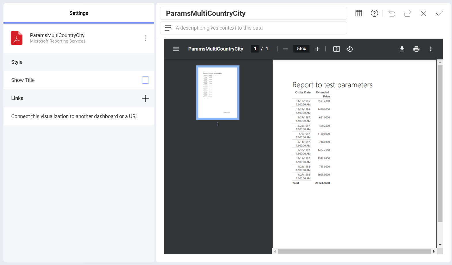Click the Order Date column header
Image resolution: width=452 pixels, height=265 pixels.
[x=303, y=93]
